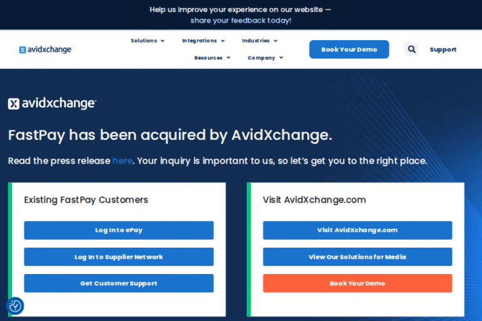Screen dimensions: 482x321
Task: Open the cookie consent preferences badge
Action: pos(15,306)
